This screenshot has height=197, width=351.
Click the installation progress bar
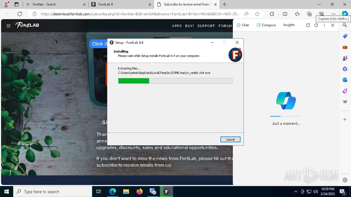tap(175, 81)
